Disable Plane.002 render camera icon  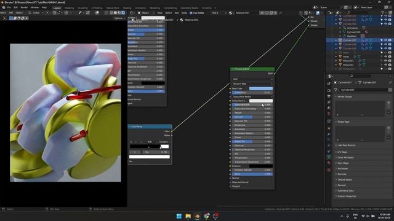click(x=390, y=64)
